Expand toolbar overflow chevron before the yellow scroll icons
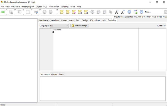167x106 pixels. [57, 10]
